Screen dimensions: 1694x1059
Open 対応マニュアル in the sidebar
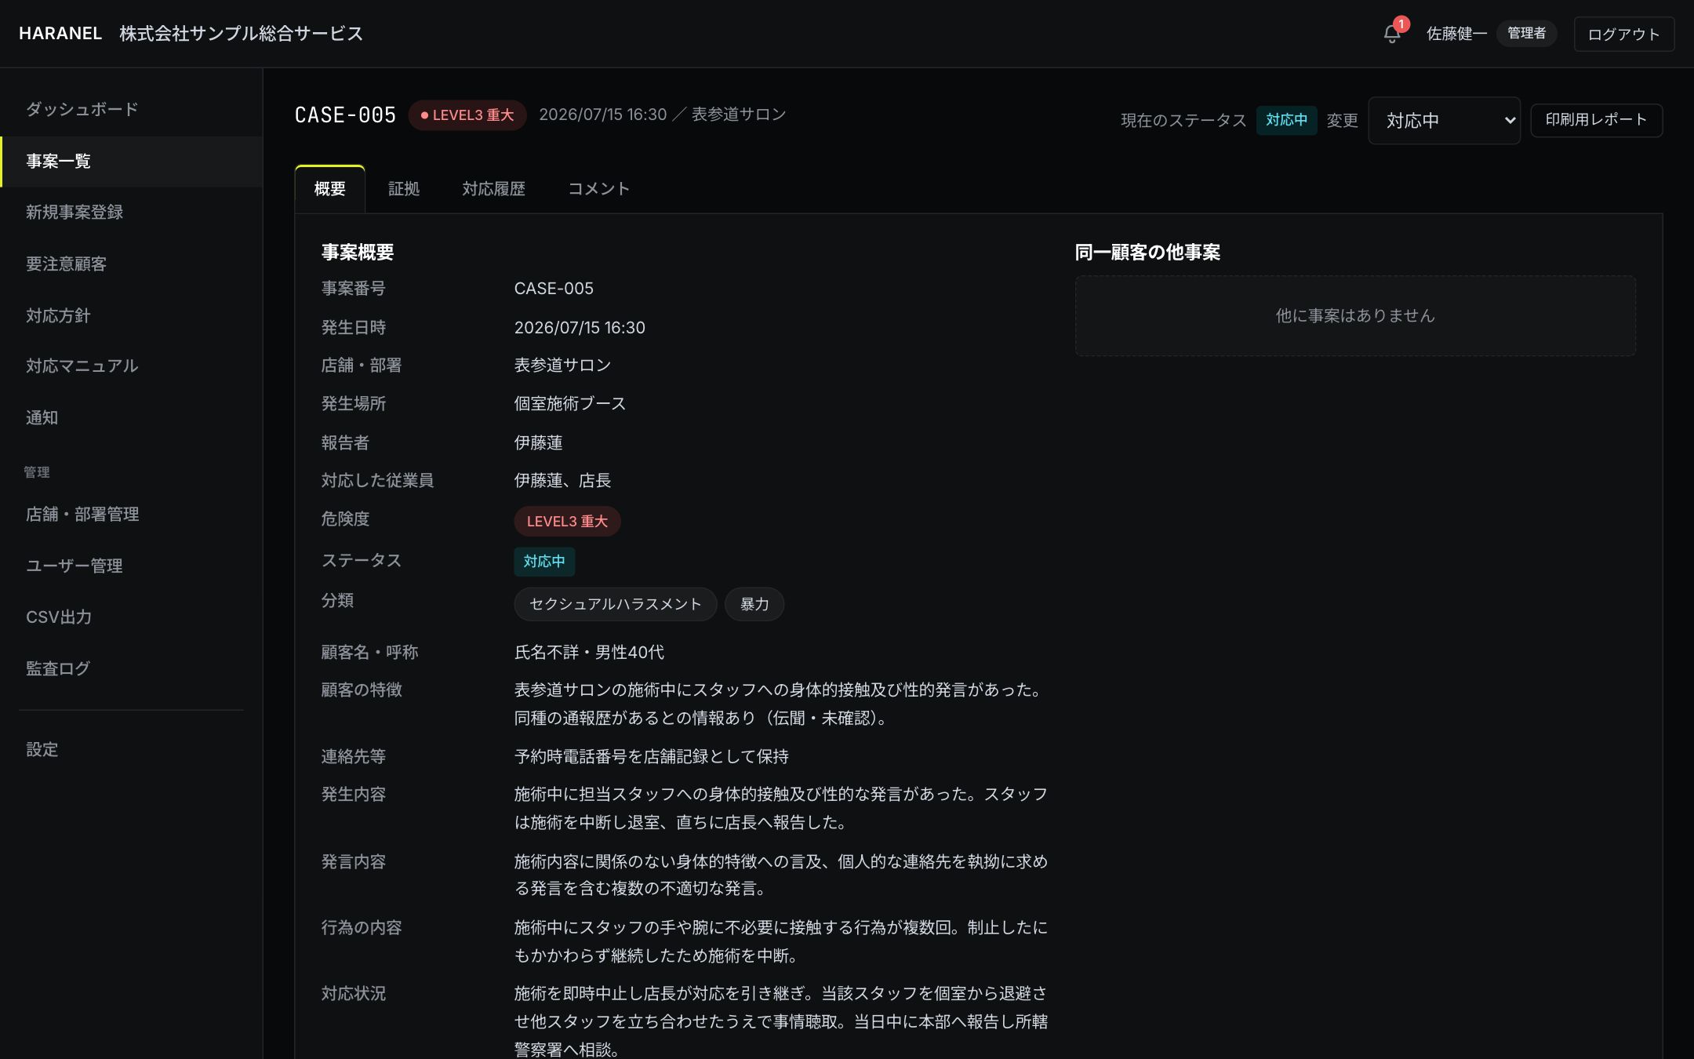tap(131, 366)
